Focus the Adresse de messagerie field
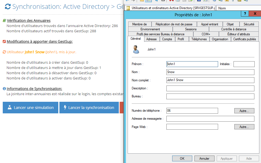 pos(210,119)
